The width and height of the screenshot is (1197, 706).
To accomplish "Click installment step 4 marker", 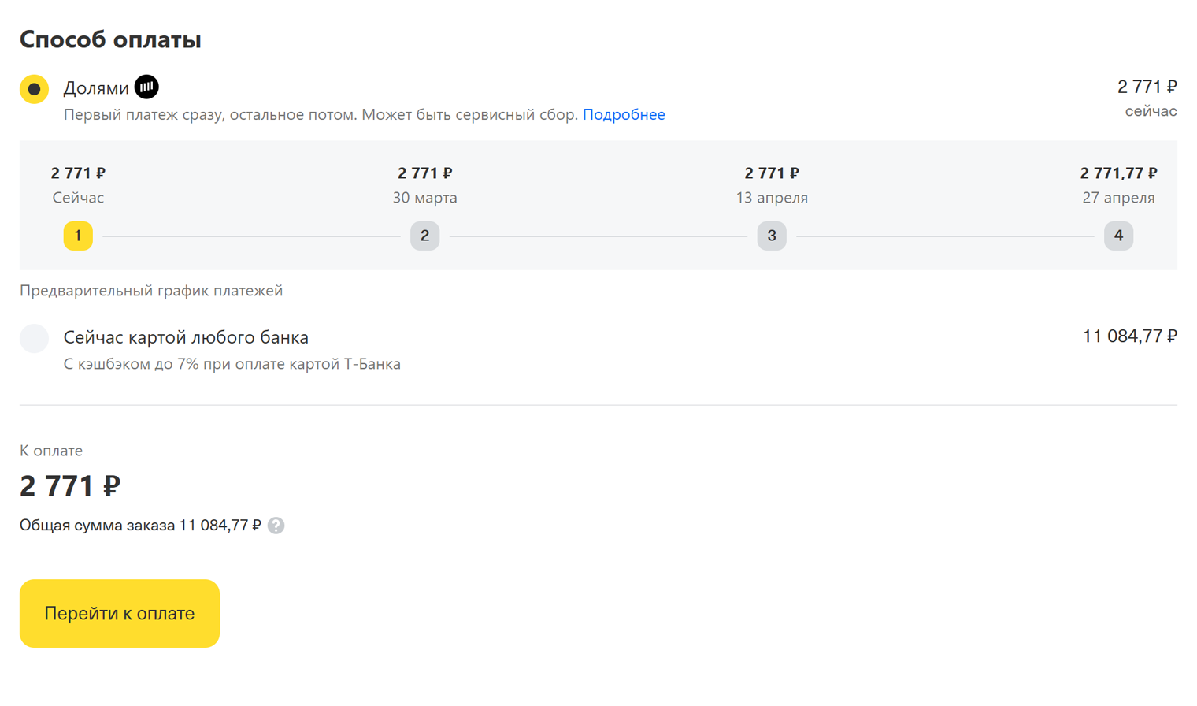I will point(1118,236).
